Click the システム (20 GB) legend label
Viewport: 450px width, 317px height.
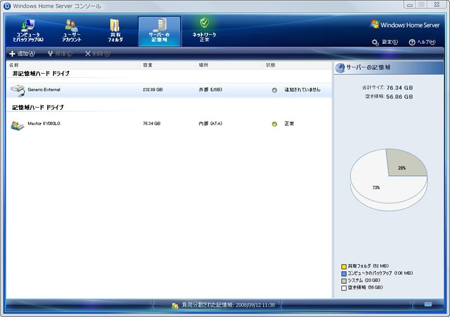(x=364, y=280)
